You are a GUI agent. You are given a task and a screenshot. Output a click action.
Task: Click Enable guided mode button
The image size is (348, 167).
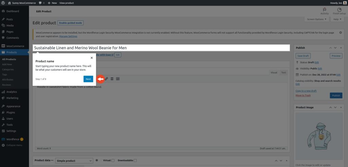point(71,23)
